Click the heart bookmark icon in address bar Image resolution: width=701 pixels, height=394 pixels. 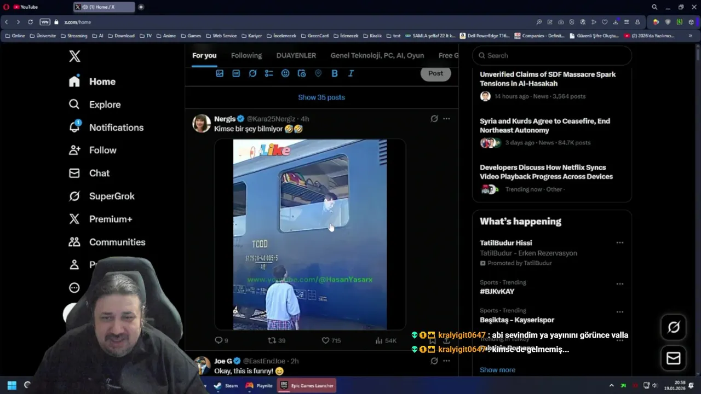605,22
